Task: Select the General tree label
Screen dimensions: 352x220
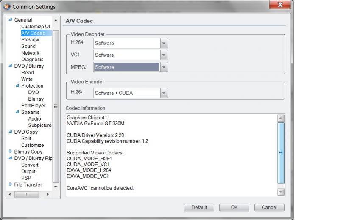Action: click(x=23, y=20)
